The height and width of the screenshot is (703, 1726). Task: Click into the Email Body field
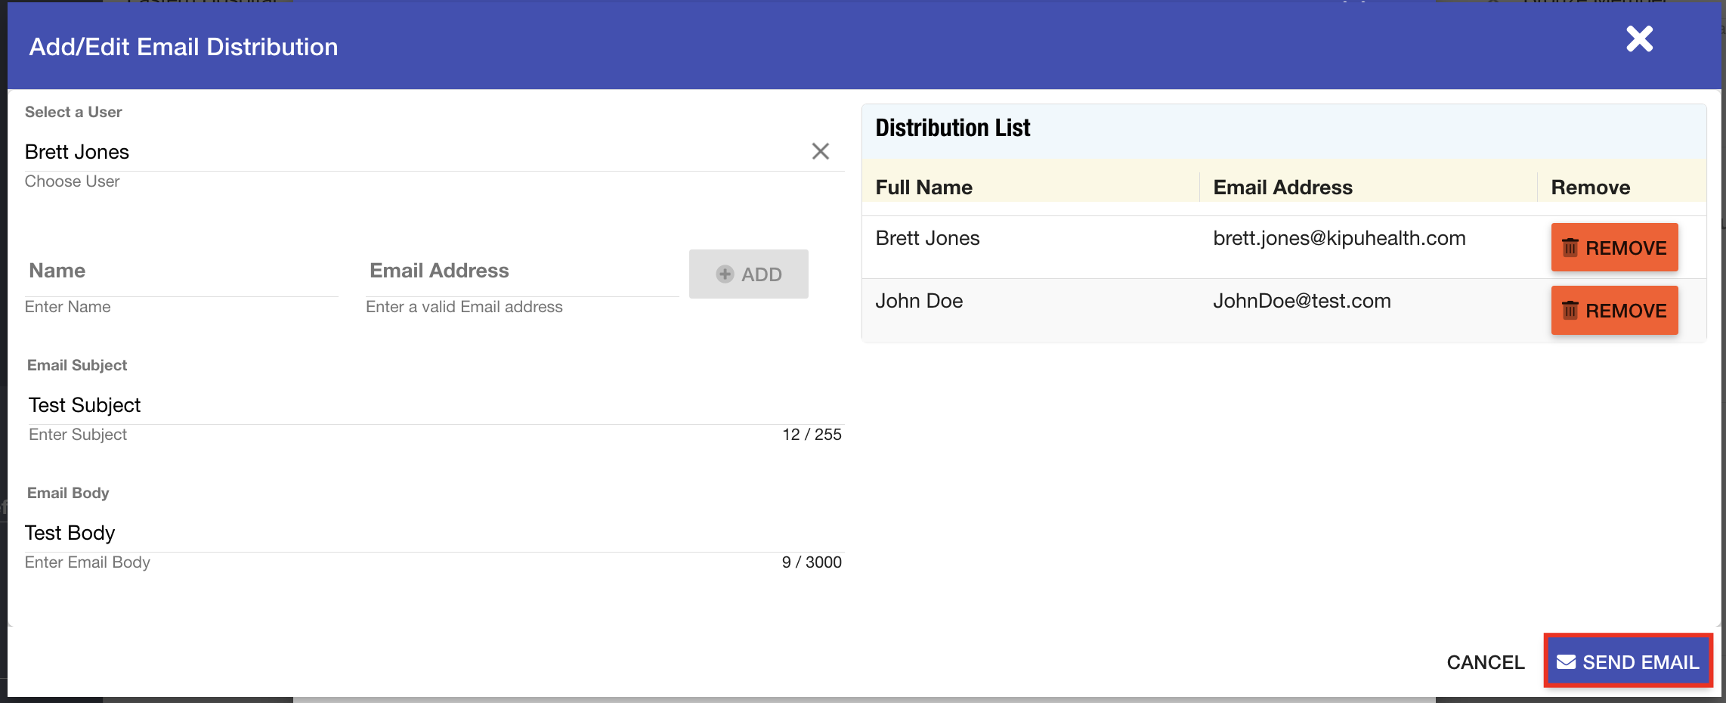coord(435,534)
